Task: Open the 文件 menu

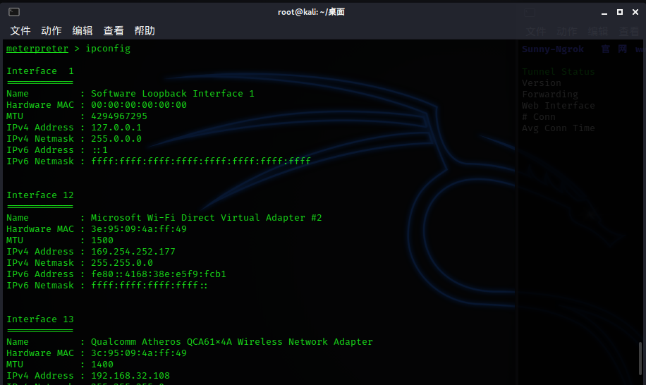Action: [20, 31]
